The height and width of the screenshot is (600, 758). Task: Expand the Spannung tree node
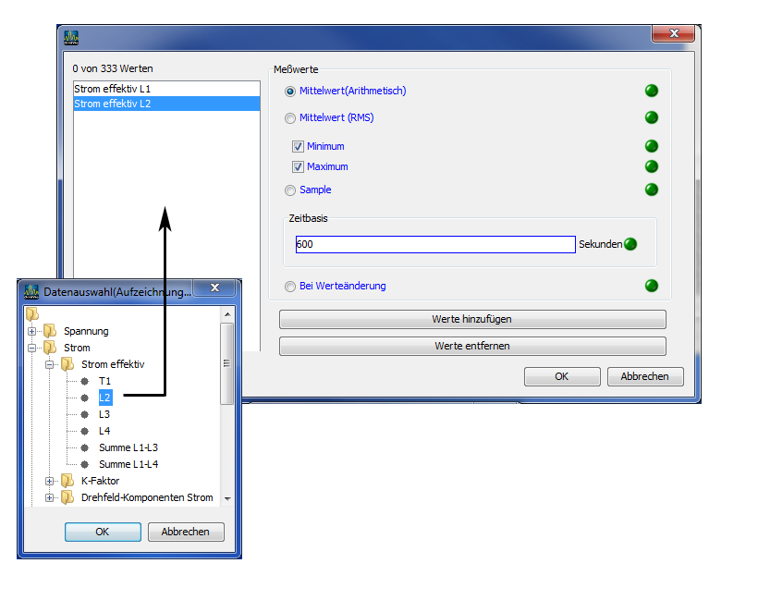33,331
